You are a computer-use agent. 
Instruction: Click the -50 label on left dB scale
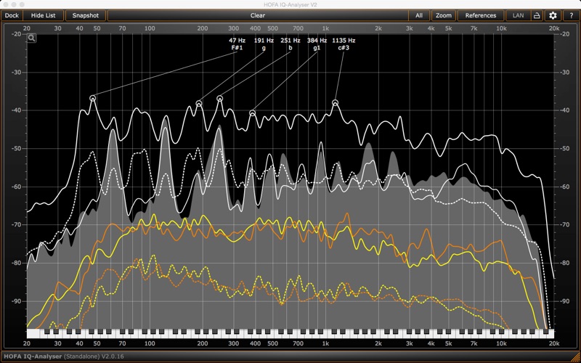[16, 149]
